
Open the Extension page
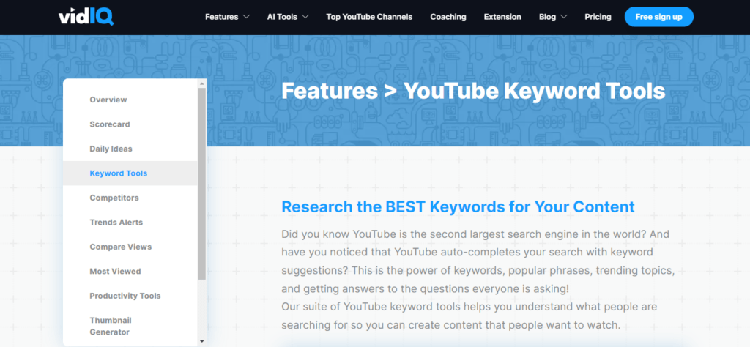click(x=502, y=17)
